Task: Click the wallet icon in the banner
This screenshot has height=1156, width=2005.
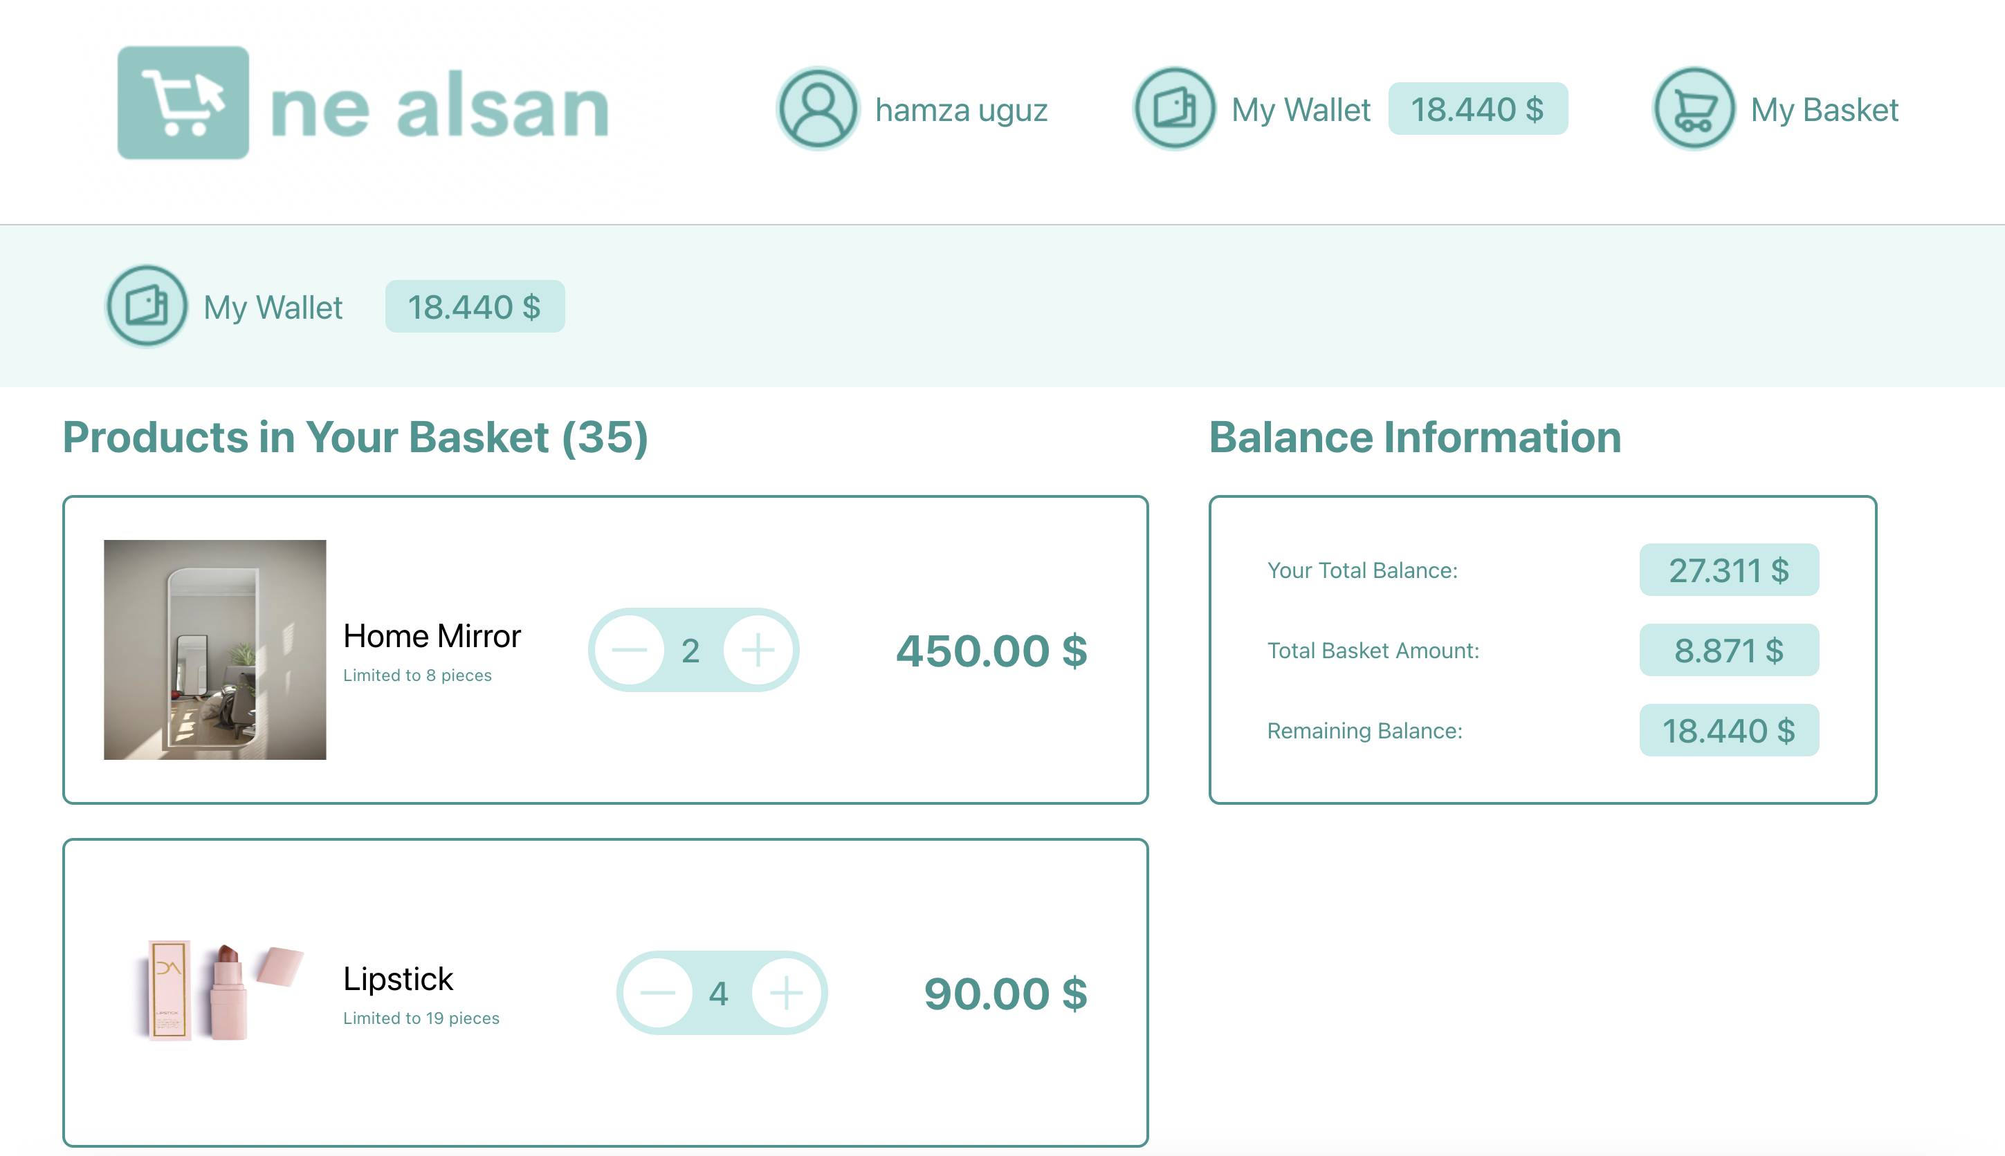Action: (147, 306)
